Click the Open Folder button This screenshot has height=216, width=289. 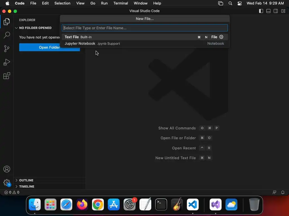click(x=49, y=47)
